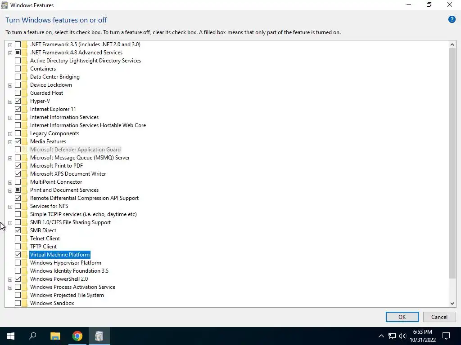Open the notification center icon
This screenshot has height=345, width=461.
click(x=446, y=336)
